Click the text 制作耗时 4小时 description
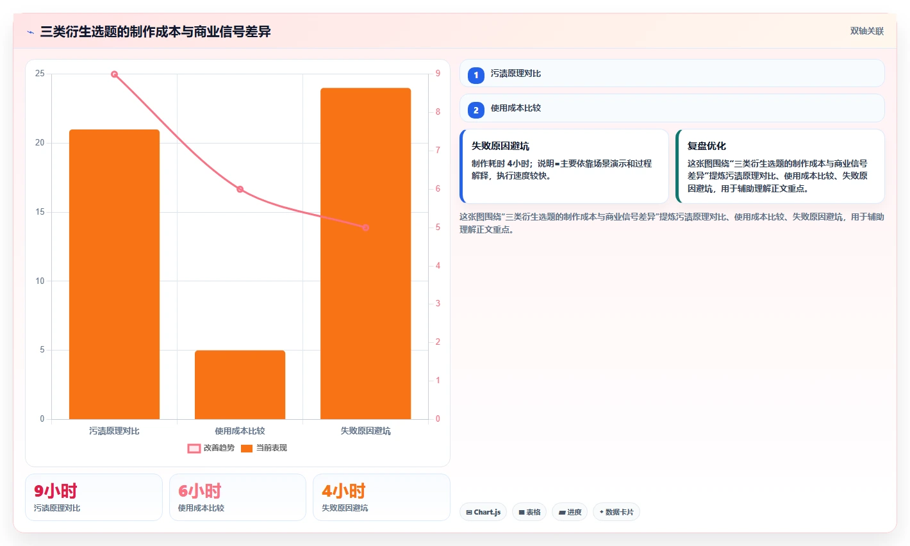This screenshot has width=910, height=546. [x=561, y=170]
